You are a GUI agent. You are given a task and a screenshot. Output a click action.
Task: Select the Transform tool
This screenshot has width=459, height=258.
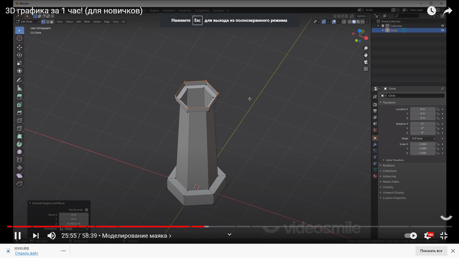point(20,71)
